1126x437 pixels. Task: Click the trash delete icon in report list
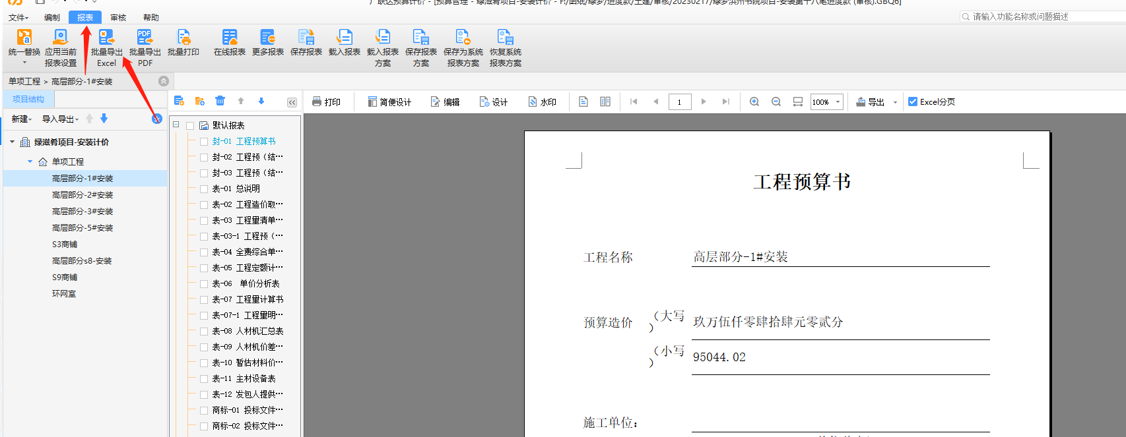(220, 101)
